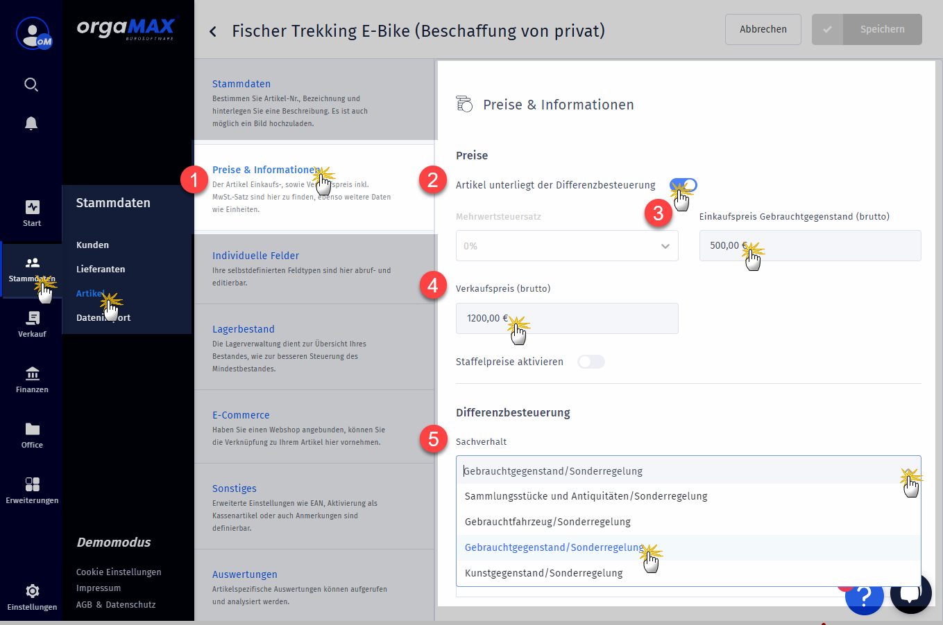Click the Speichern button
Screen dimensions: 943x625
point(867,29)
